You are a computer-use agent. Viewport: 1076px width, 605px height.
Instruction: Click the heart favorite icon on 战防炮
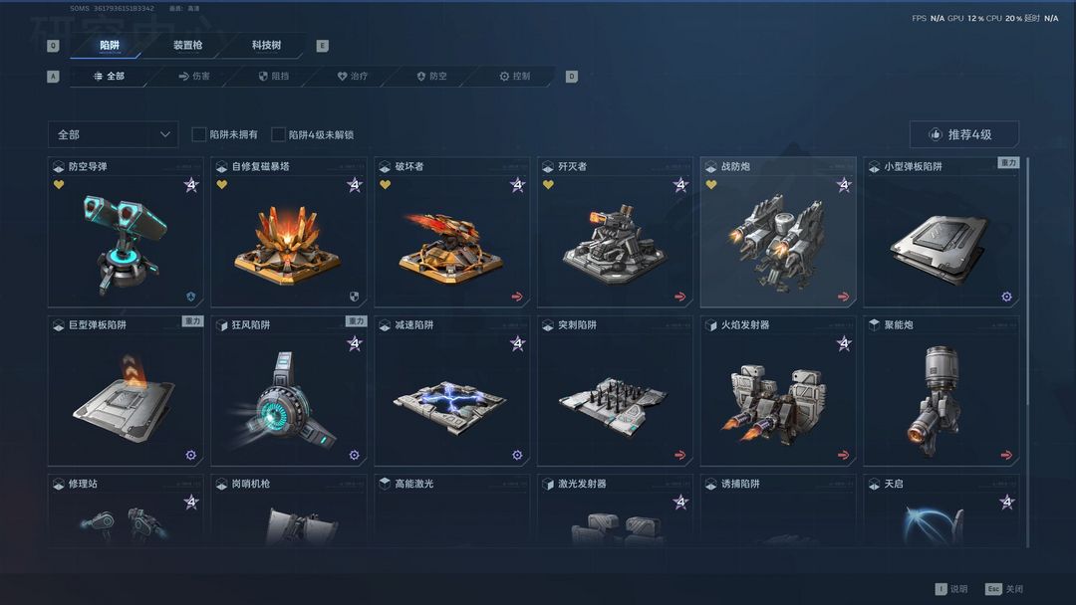[x=711, y=184]
